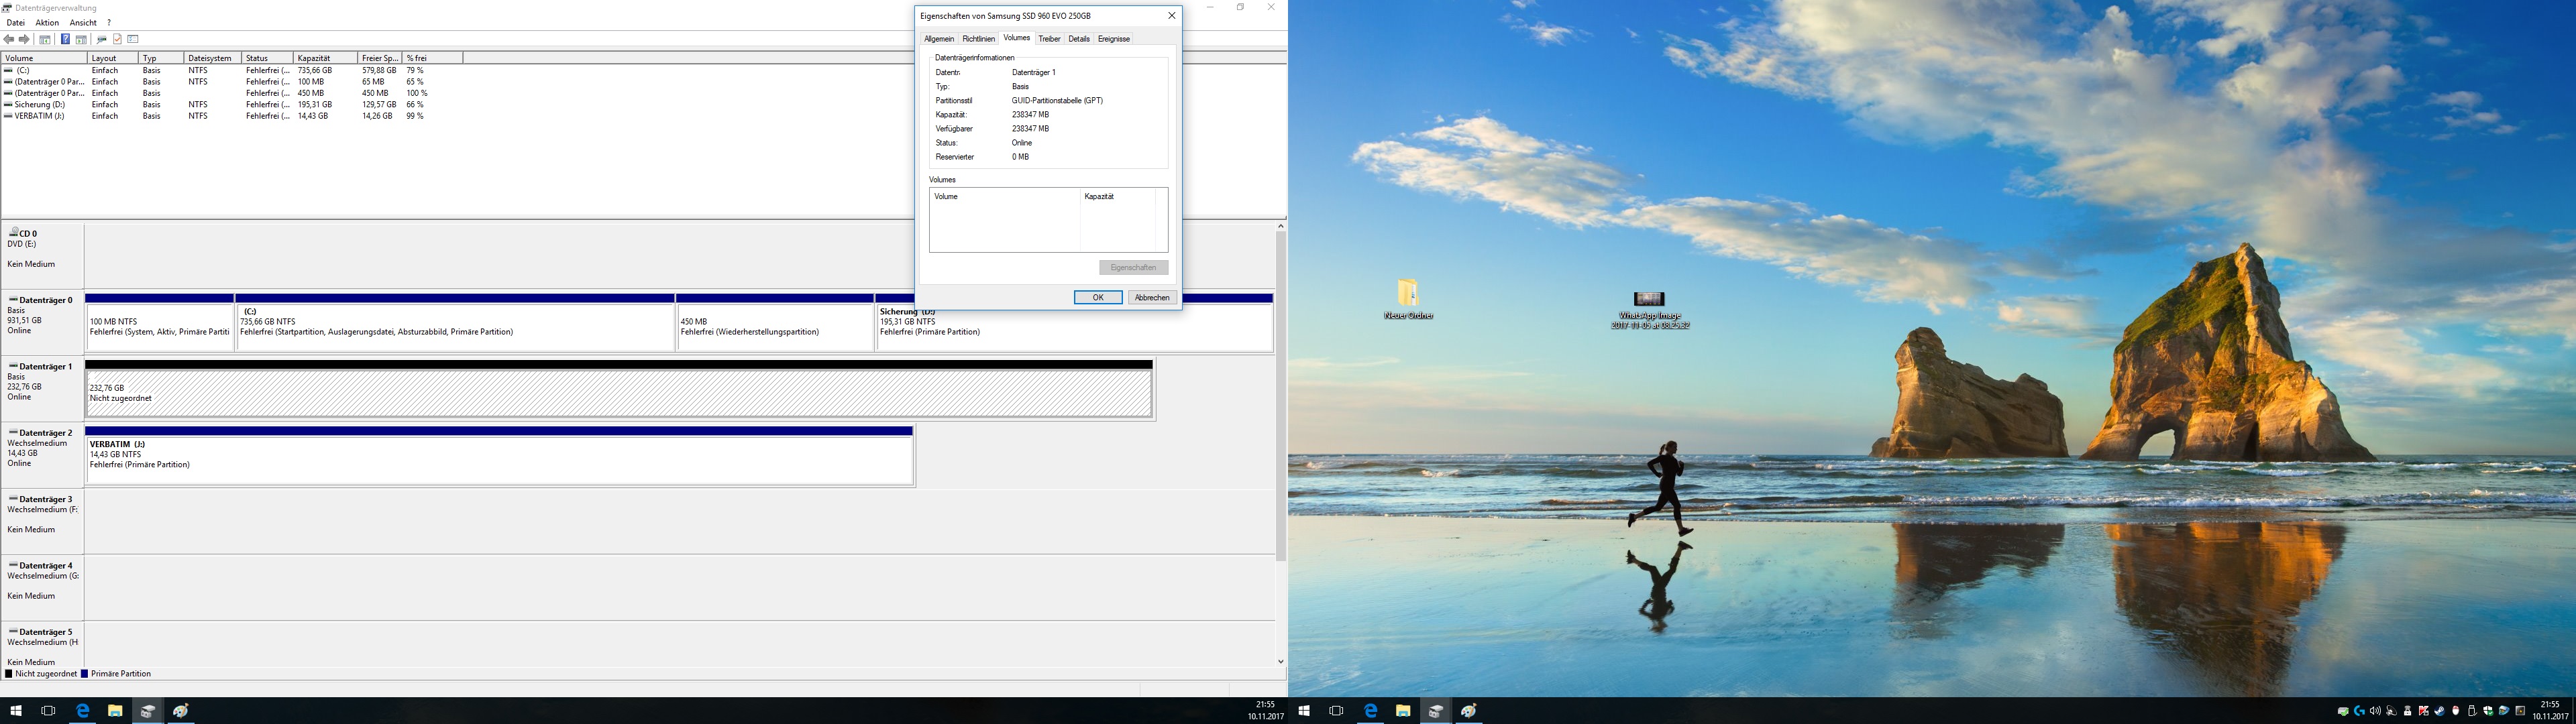Click the settings list toolbar icon
Screen dimensions: 2576x724
133,39
